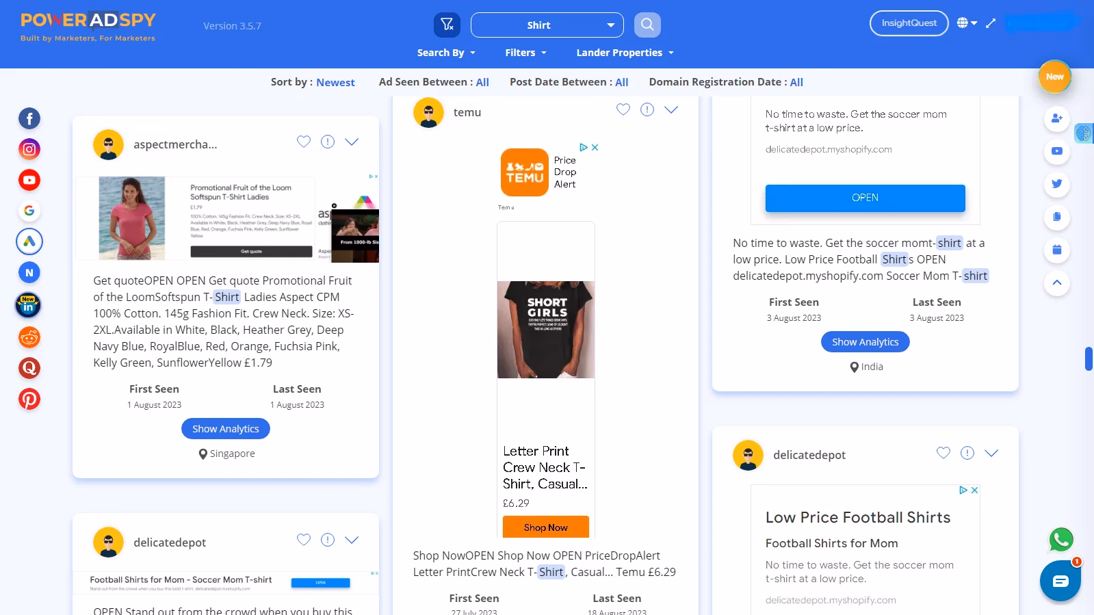
Task: Show info for aspectmercha ad
Action: pos(328,142)
